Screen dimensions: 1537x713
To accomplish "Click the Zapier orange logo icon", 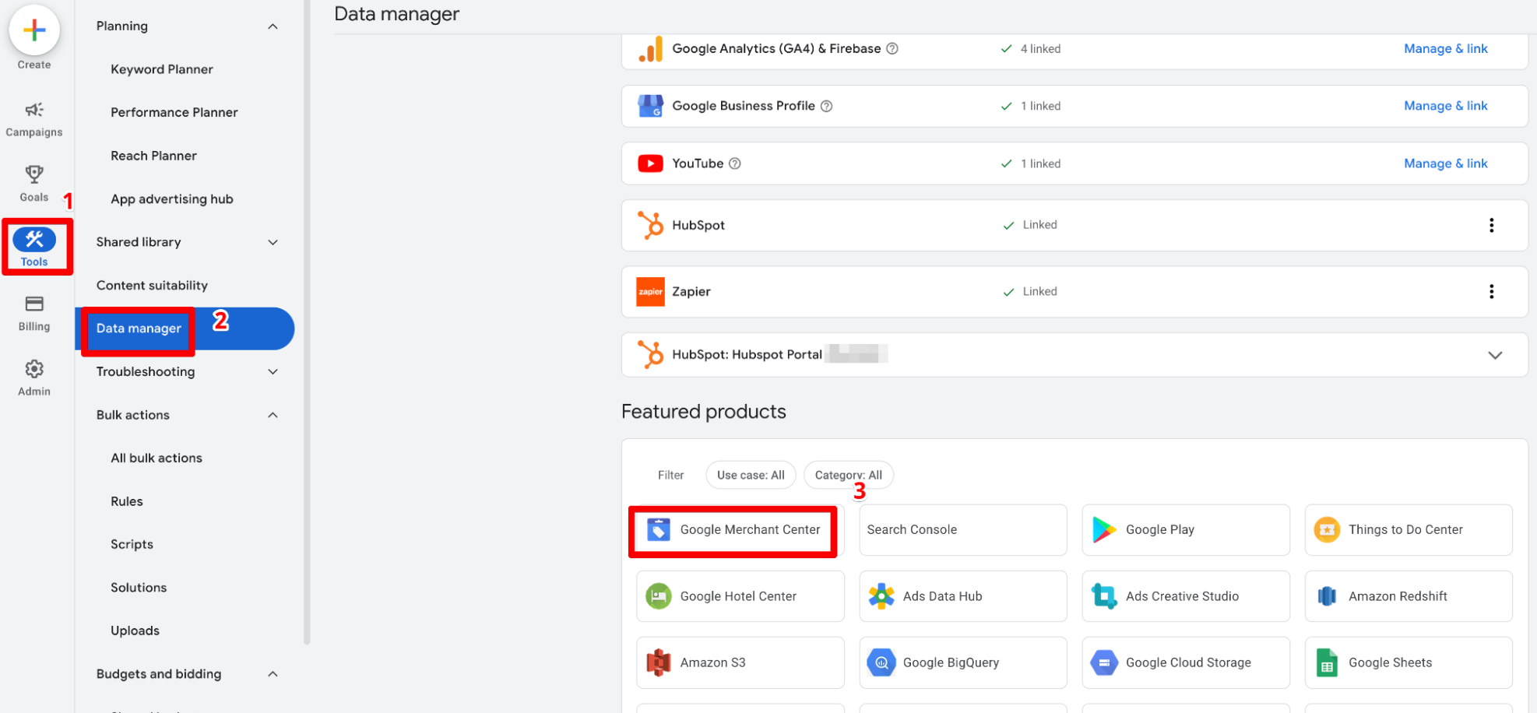I will [x=650, y=292].
